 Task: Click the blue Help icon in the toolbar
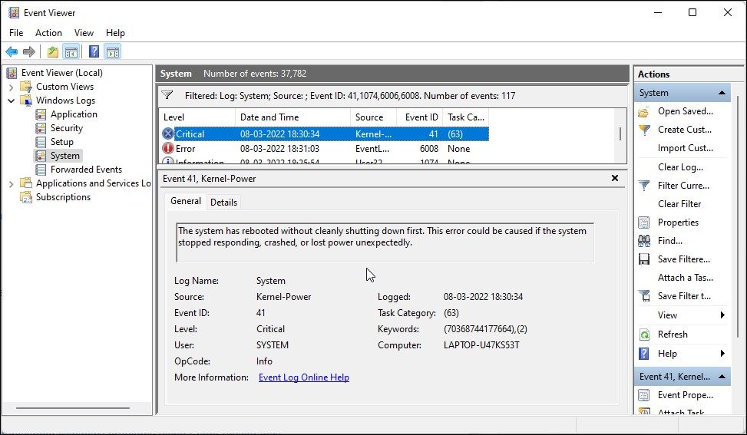click(x=94, y=52)
